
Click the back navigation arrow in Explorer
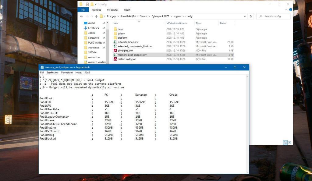(x=81, y=16)
